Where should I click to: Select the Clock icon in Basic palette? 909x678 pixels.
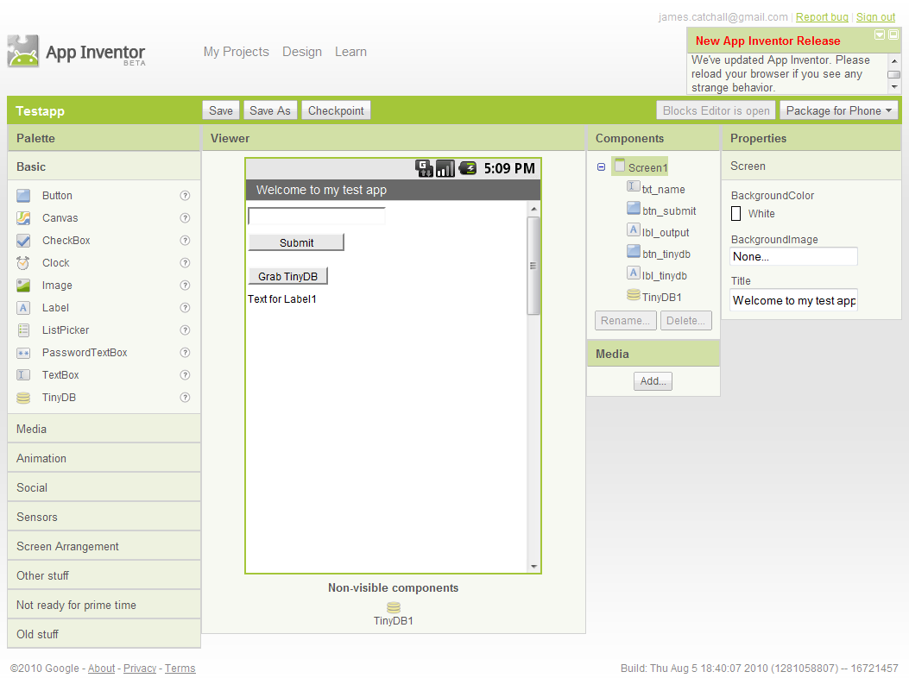point(23,263)
